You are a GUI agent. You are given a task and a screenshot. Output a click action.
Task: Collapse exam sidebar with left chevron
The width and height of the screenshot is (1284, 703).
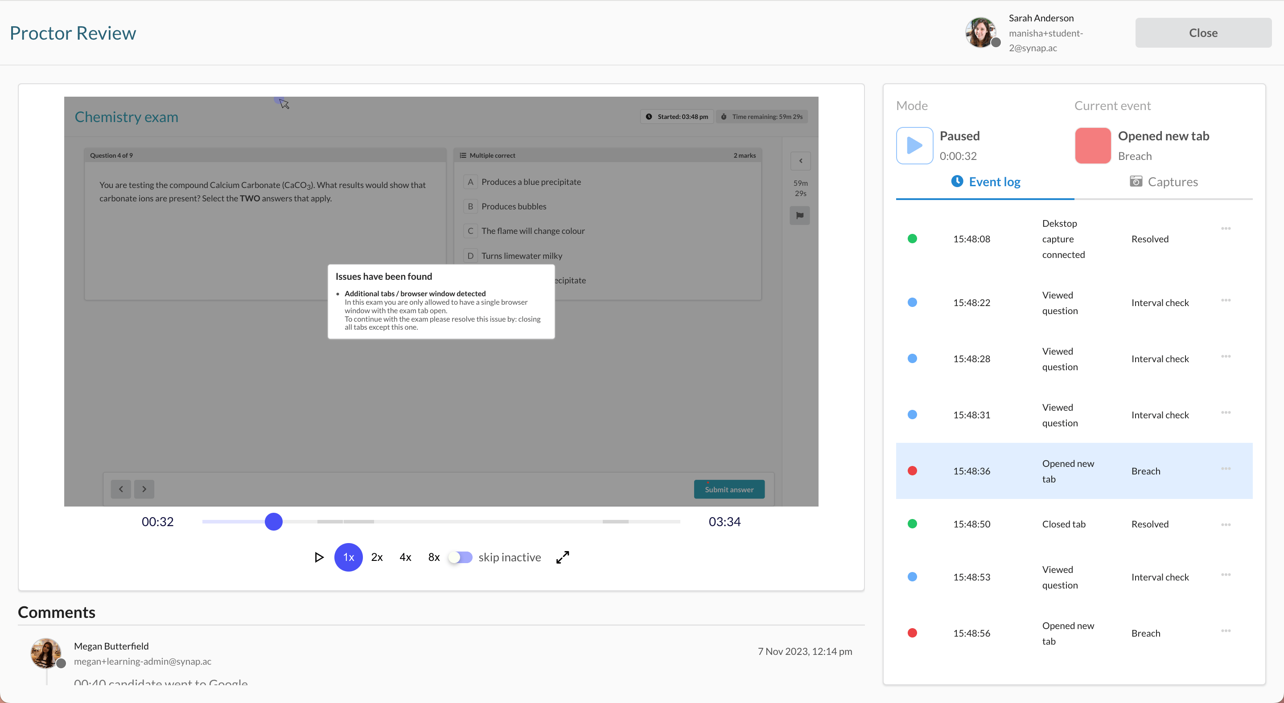[x=801, y=161]
